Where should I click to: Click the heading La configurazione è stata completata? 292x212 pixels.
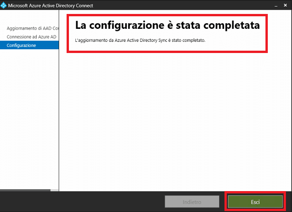(167, 25)
